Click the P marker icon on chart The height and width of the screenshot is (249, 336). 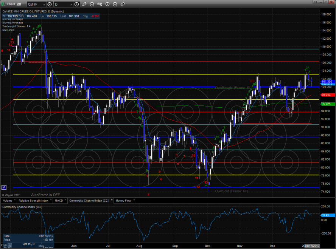(4, 188)
